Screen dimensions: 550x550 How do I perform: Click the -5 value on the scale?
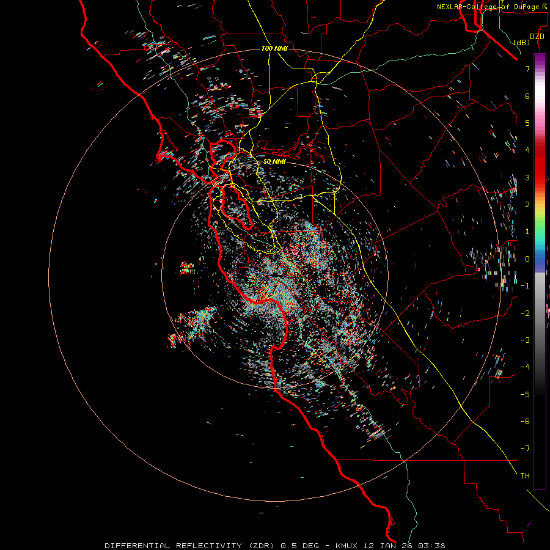[525, 395]
